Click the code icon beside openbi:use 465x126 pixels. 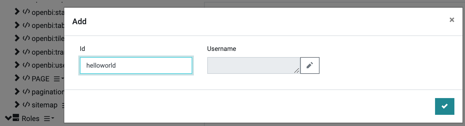coord(26,65)
